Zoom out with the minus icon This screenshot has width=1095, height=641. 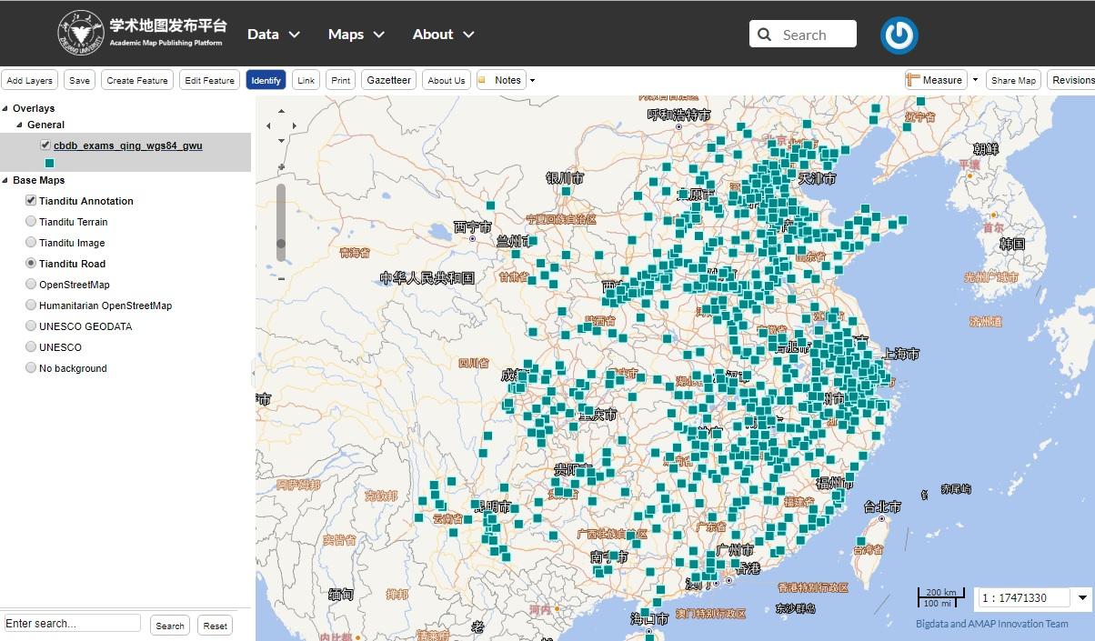pos(281,278)
